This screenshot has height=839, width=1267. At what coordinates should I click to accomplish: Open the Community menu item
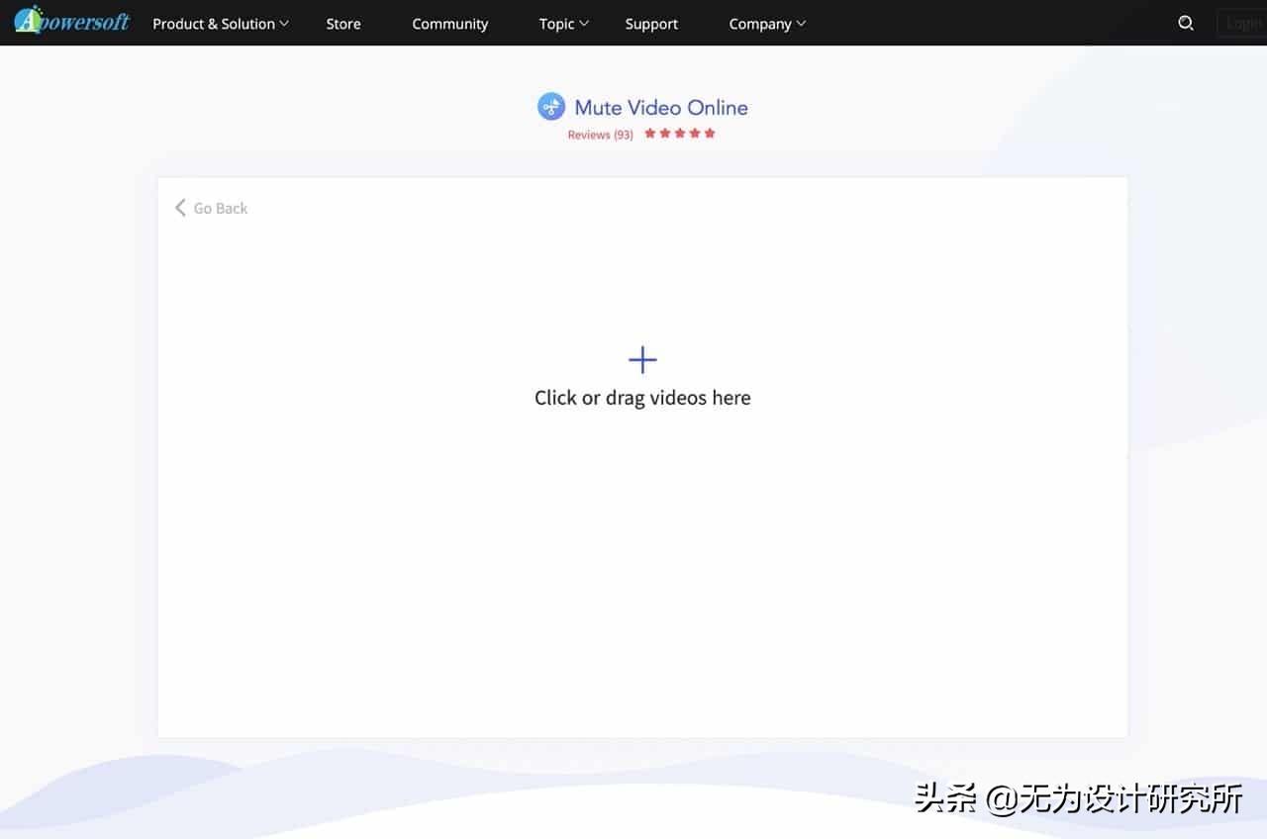[x=450, y=24]
